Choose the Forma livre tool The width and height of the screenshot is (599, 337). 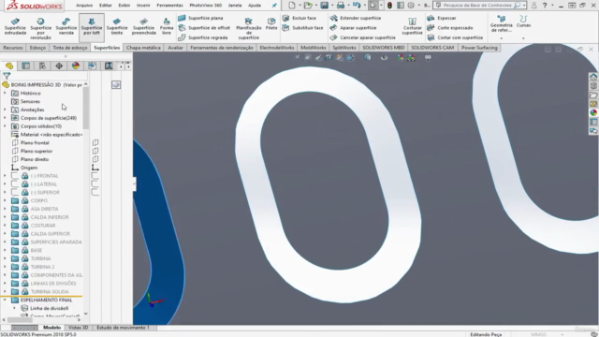(x=167, y=26)
